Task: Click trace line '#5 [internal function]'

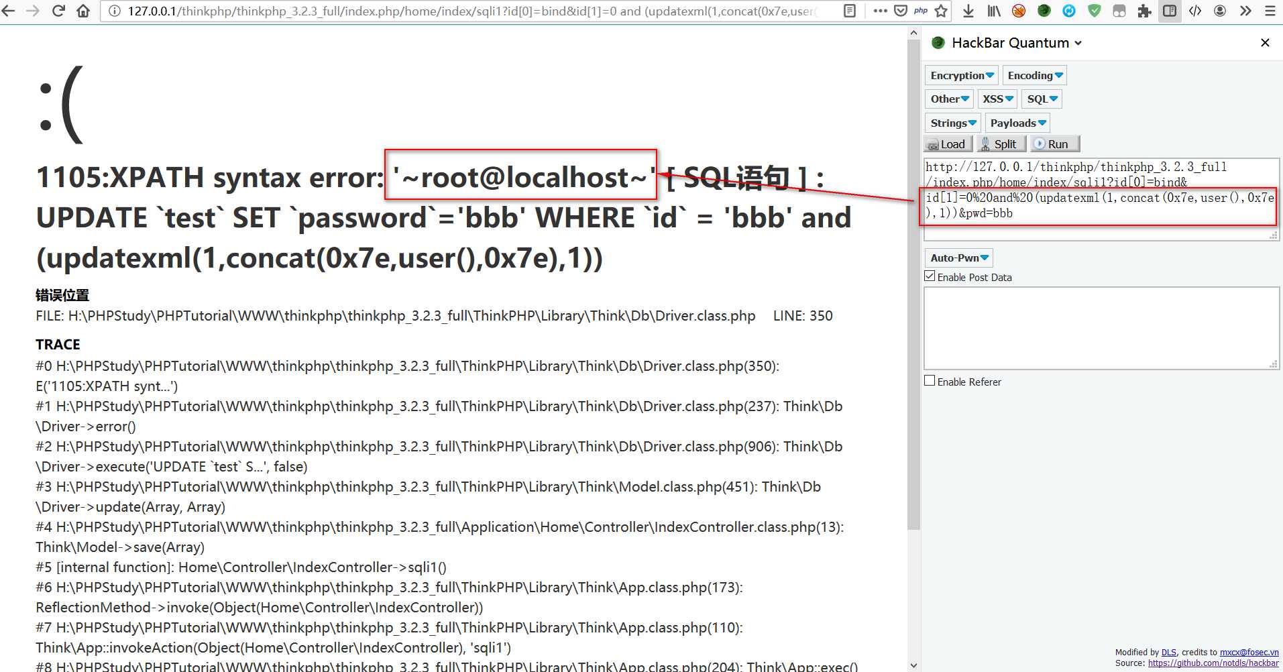Action: 241,567
